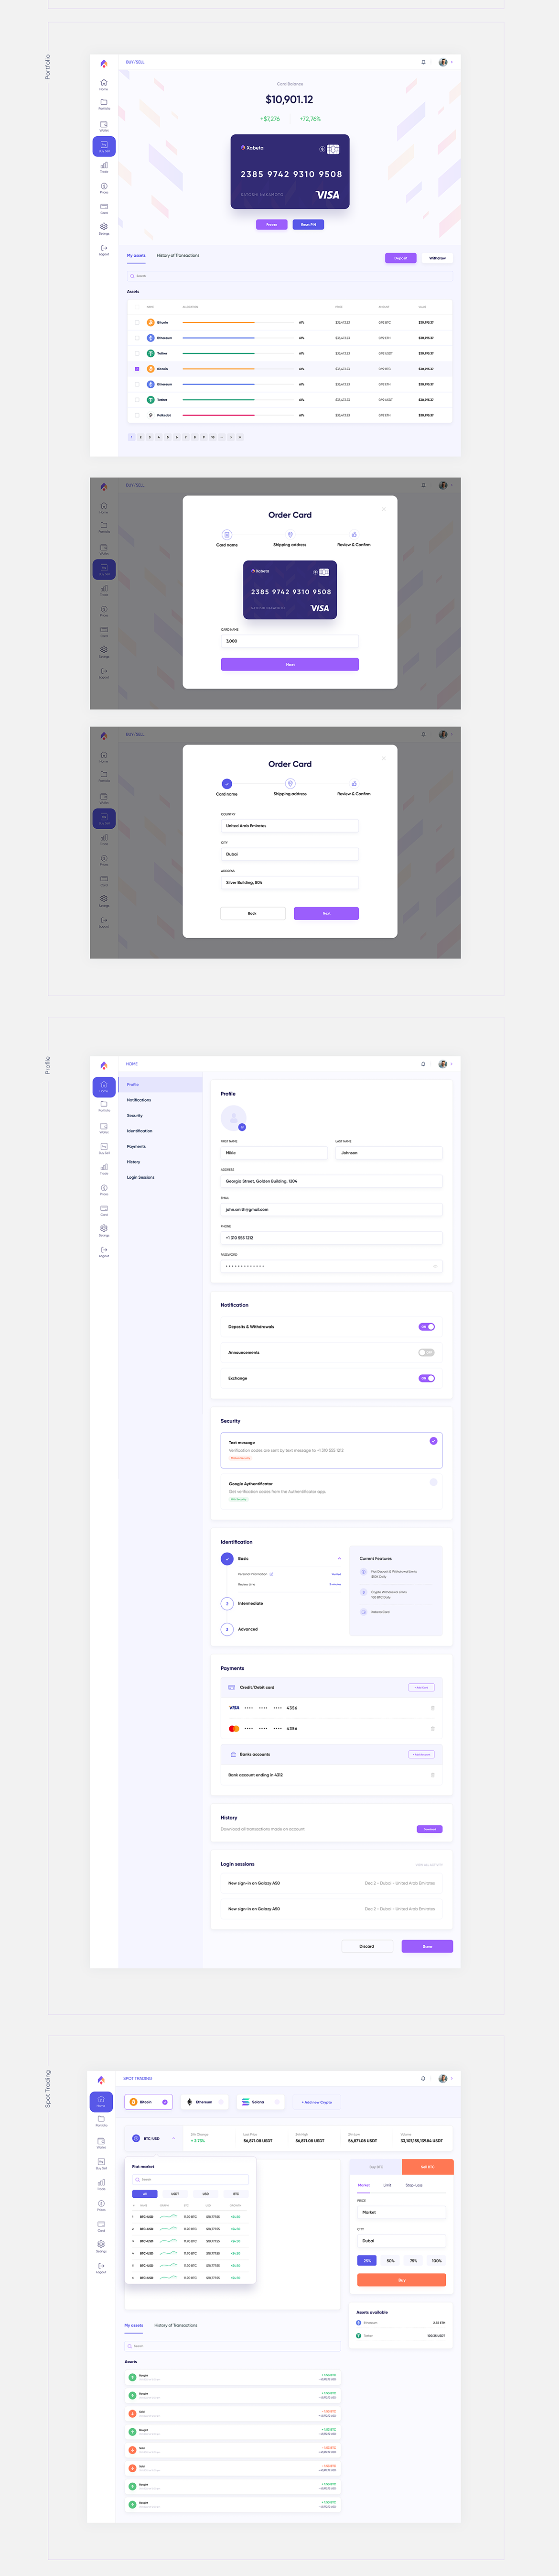Select Google Authenticator security option radio

[x=433, y=1483]
